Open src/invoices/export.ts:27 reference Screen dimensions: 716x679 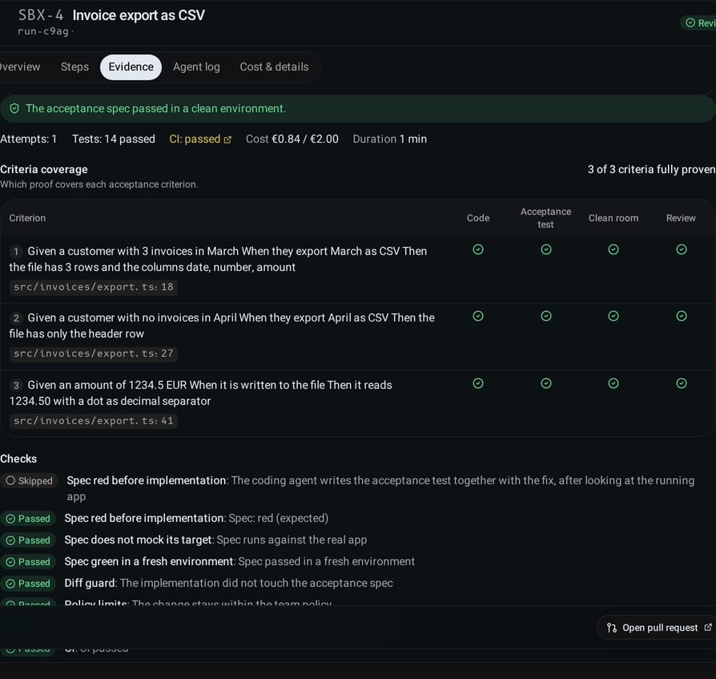click(94, 354)
